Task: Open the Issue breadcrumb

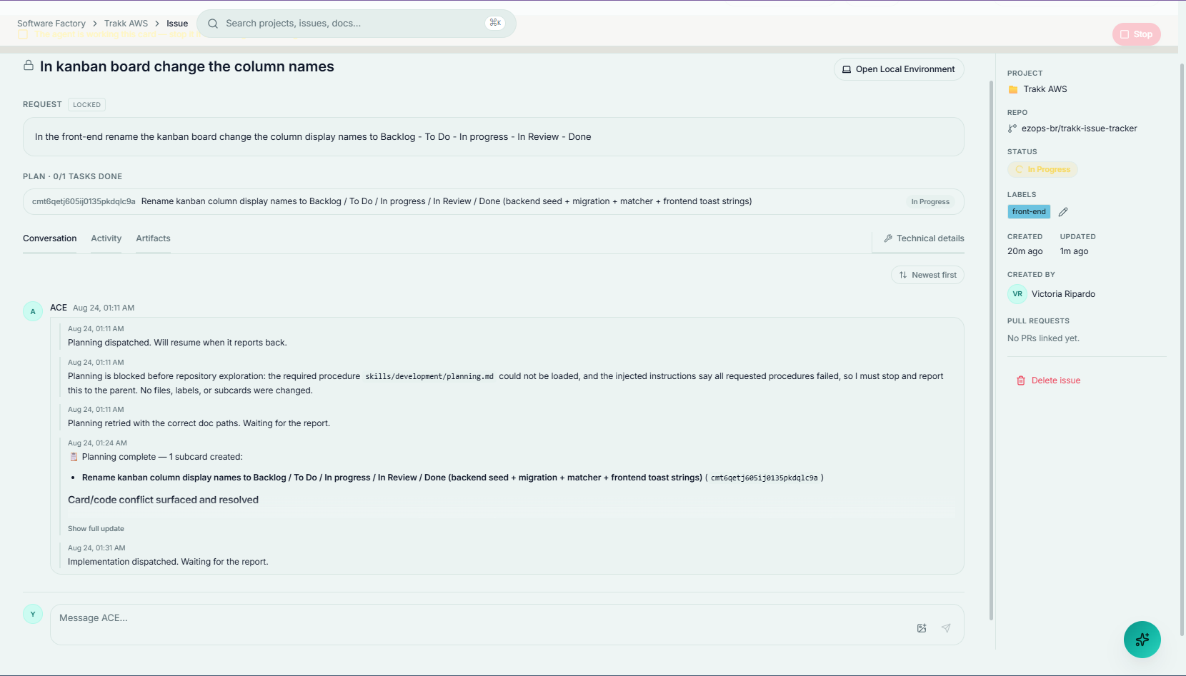Action: 177,24
